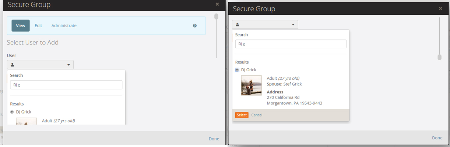Click the person icon in the right panel picker
Image resolution: width=450 pixels, height=147 pixels.
click(x=237, y=25)
